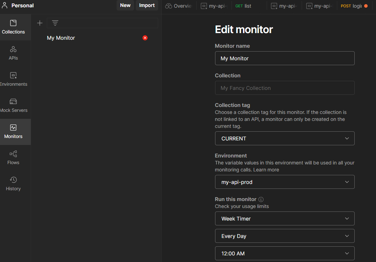Click the red error icon beside My Monitor
The image size is (376, 262).
(x=145, y=38)
